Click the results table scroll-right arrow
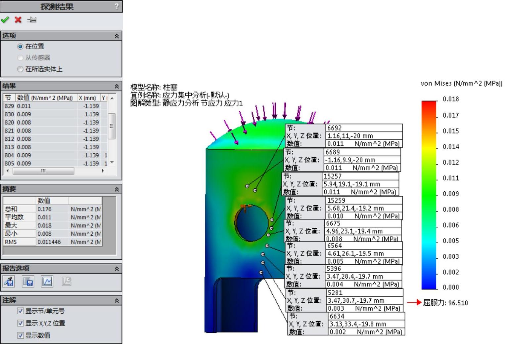 point(103,171)
